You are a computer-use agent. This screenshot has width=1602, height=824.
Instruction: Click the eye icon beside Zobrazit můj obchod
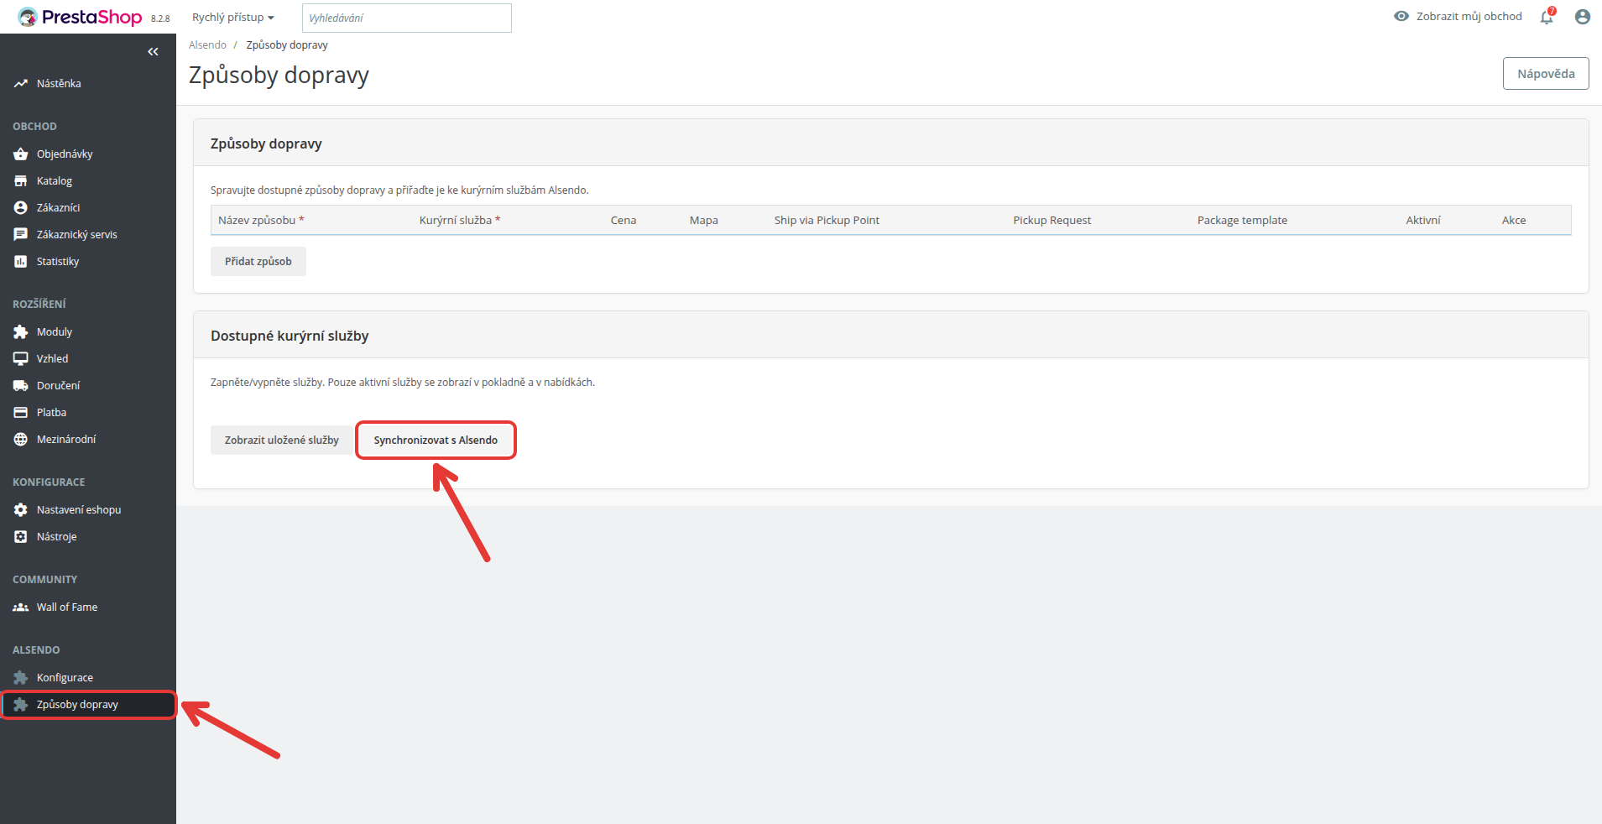(1401, 16)
